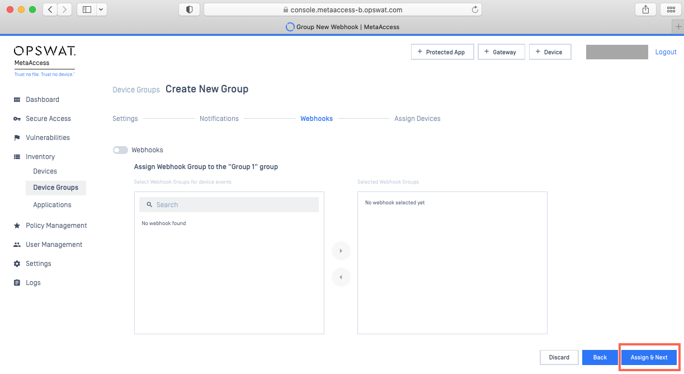The width and height of the screenshot is (684, 374).
Task: Click the Secure Access key icon
Action: point(17,119)
